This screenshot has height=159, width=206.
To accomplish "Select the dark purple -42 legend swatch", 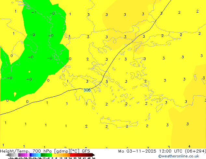I will (x=19, y=155).
